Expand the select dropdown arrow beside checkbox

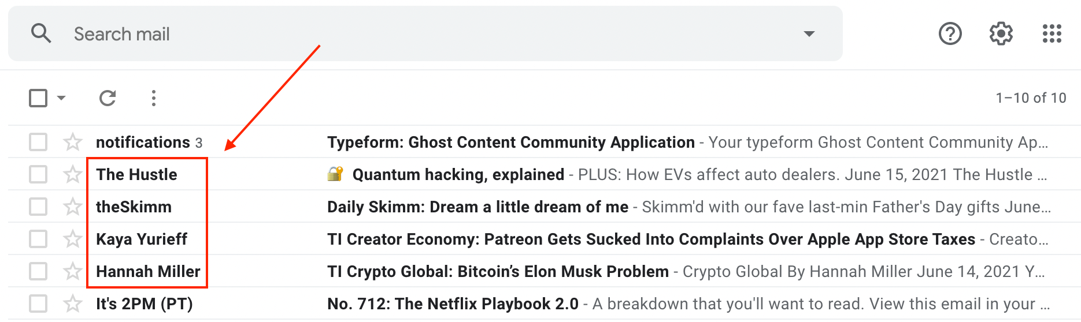click(x=61, y=98)
